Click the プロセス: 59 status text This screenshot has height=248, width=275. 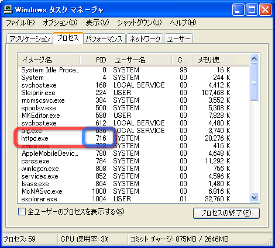(19, 239)
